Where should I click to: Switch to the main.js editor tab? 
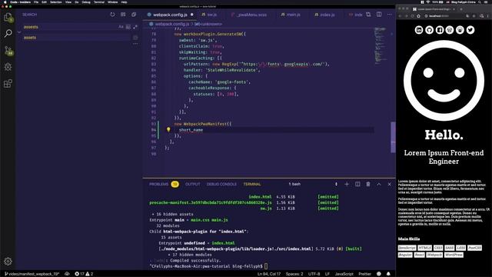pos(291,15)
